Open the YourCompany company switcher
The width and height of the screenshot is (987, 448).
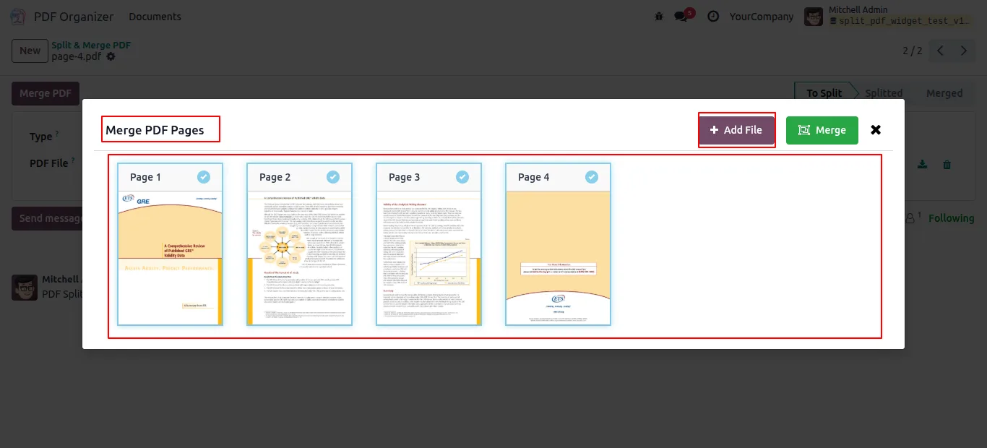(x=762, y=16)
